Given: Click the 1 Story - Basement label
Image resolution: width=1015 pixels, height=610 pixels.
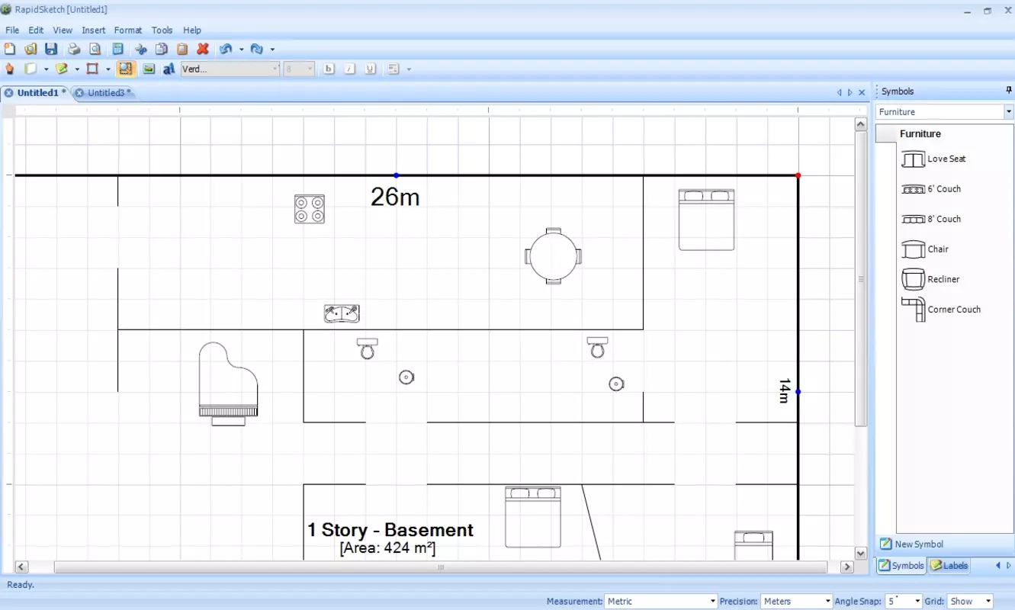Looking at the screenshot, I should pos(390,530).
